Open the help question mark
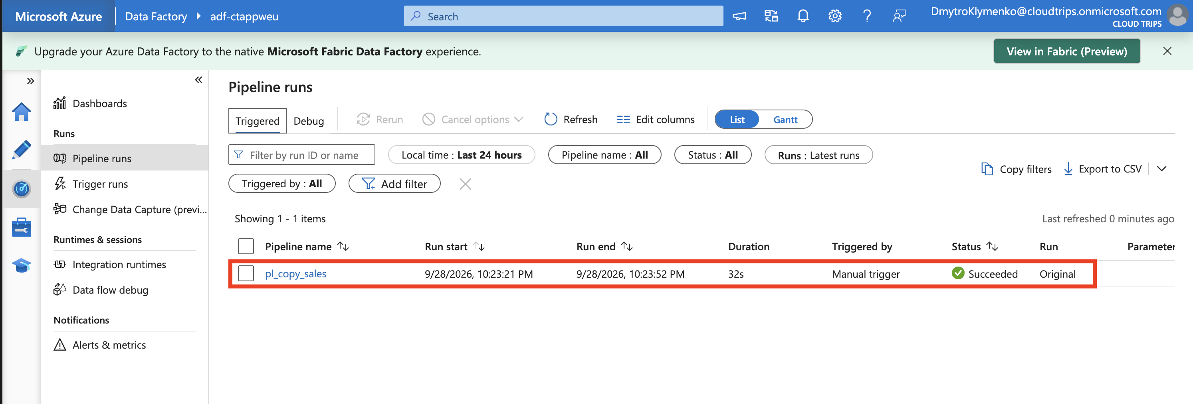 point(867,16)
